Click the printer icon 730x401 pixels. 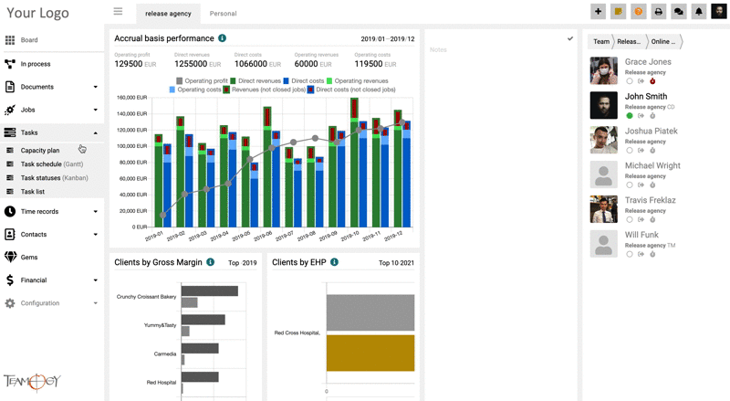[x=658, y=12]
